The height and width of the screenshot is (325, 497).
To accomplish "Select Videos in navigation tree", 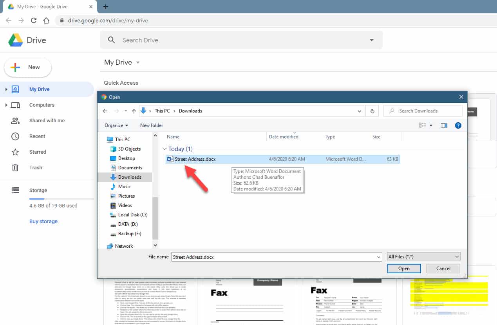I will (125, 205).
